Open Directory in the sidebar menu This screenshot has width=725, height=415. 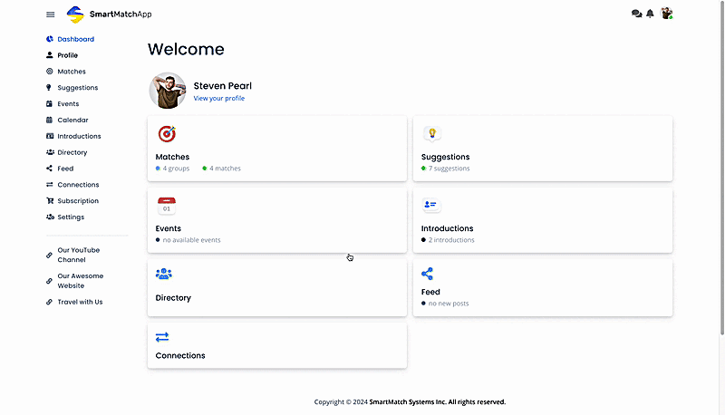tap(72, 152)
